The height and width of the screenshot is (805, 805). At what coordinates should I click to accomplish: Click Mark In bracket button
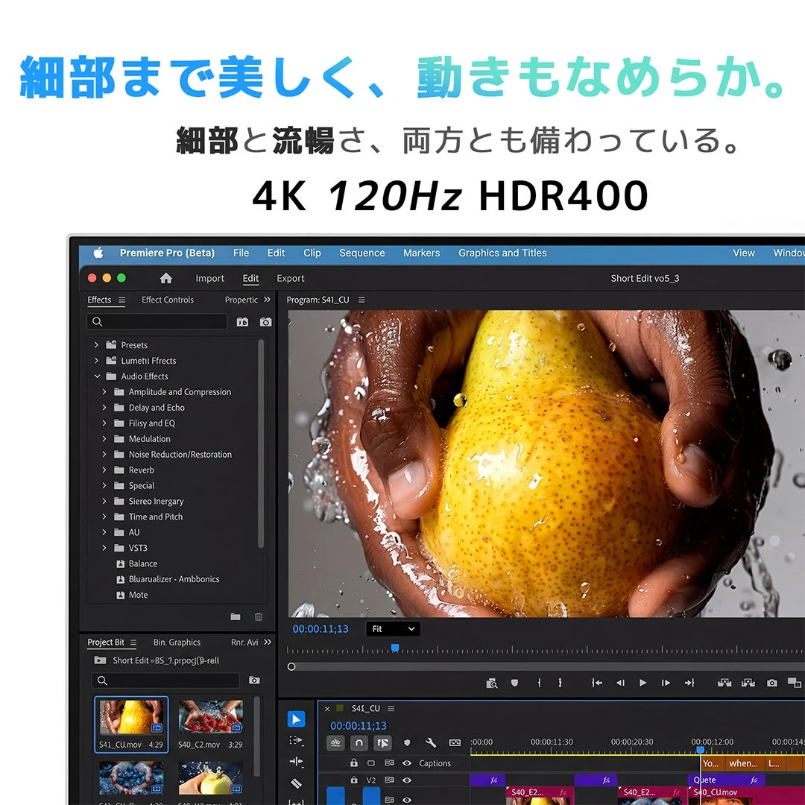[539, 683]
